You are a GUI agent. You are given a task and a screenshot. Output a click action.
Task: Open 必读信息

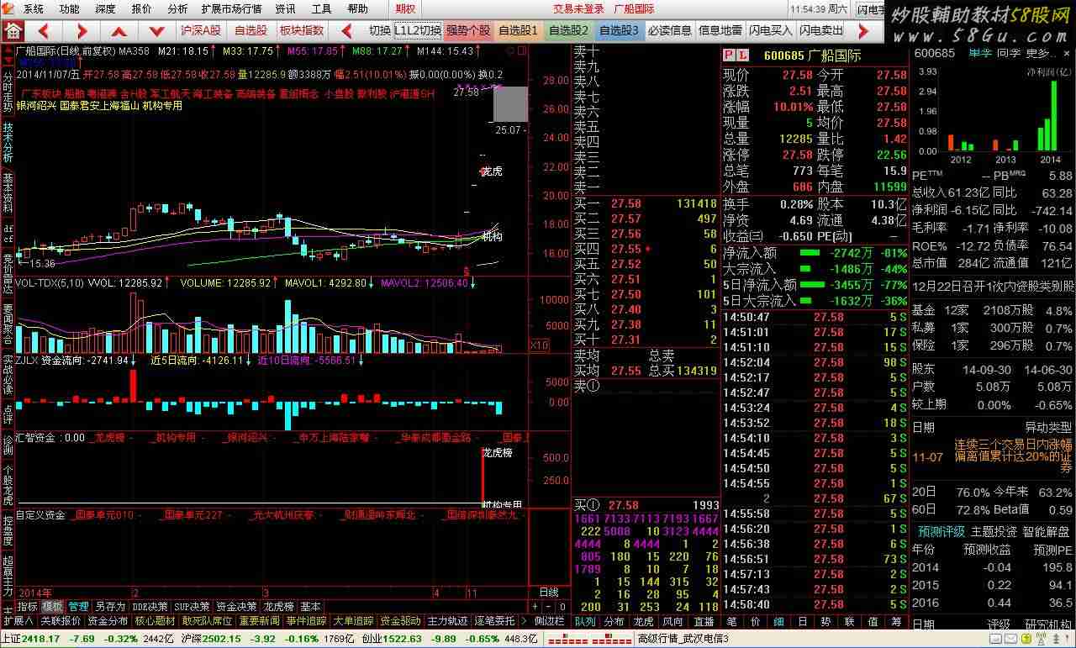[x=670, y=30]
